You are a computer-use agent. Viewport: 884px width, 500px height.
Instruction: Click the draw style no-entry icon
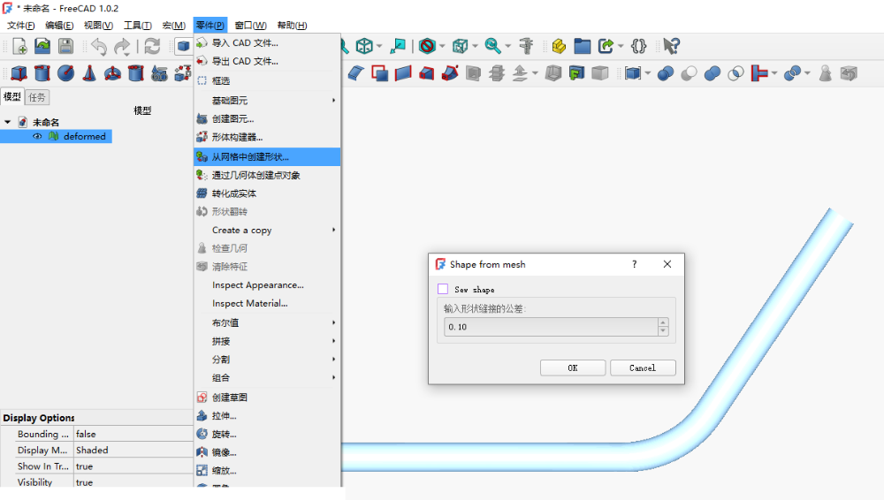pyautogui.click(x=427, y=46)
